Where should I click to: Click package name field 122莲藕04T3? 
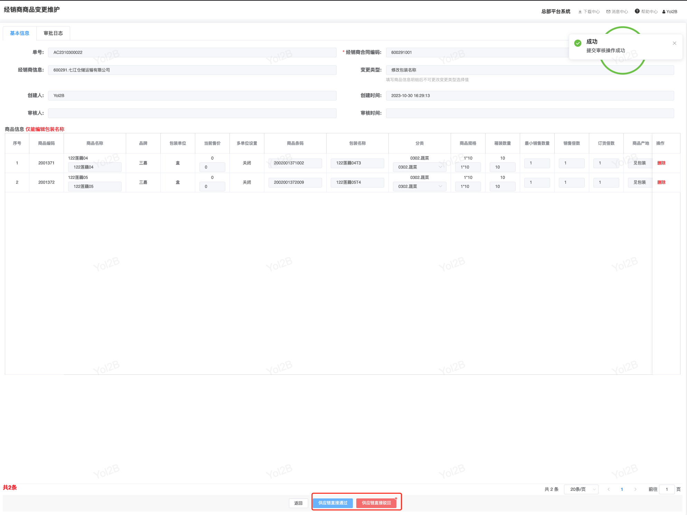357,163
